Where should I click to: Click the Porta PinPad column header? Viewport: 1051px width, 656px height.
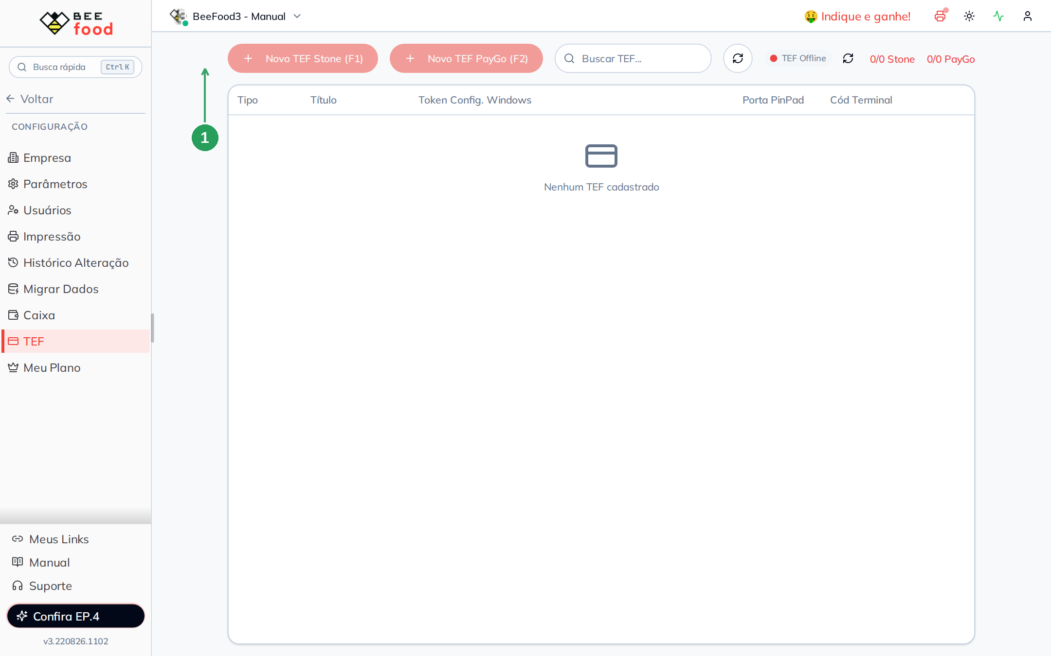point(773,100)
